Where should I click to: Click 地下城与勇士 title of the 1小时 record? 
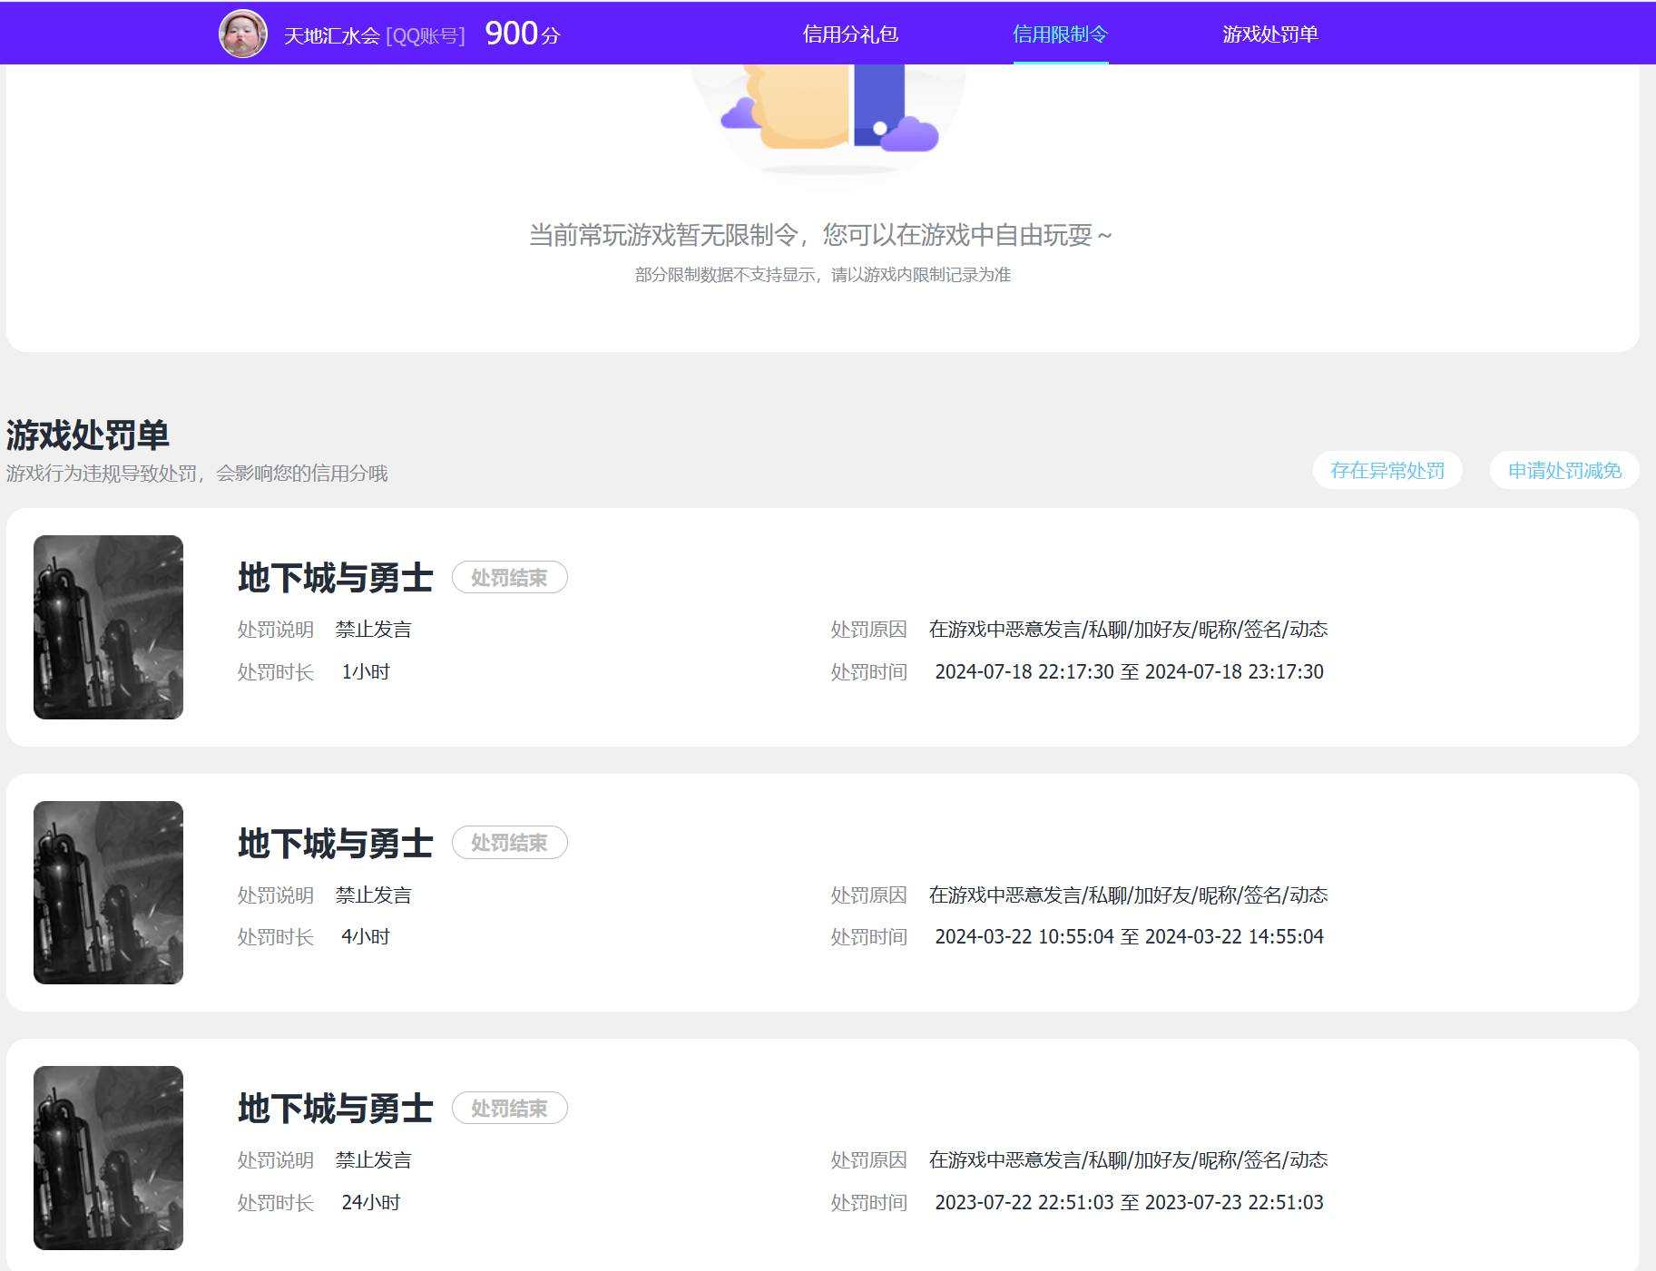[336, 578]
